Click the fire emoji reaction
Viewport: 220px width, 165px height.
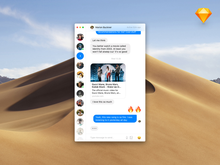point(131,109)
